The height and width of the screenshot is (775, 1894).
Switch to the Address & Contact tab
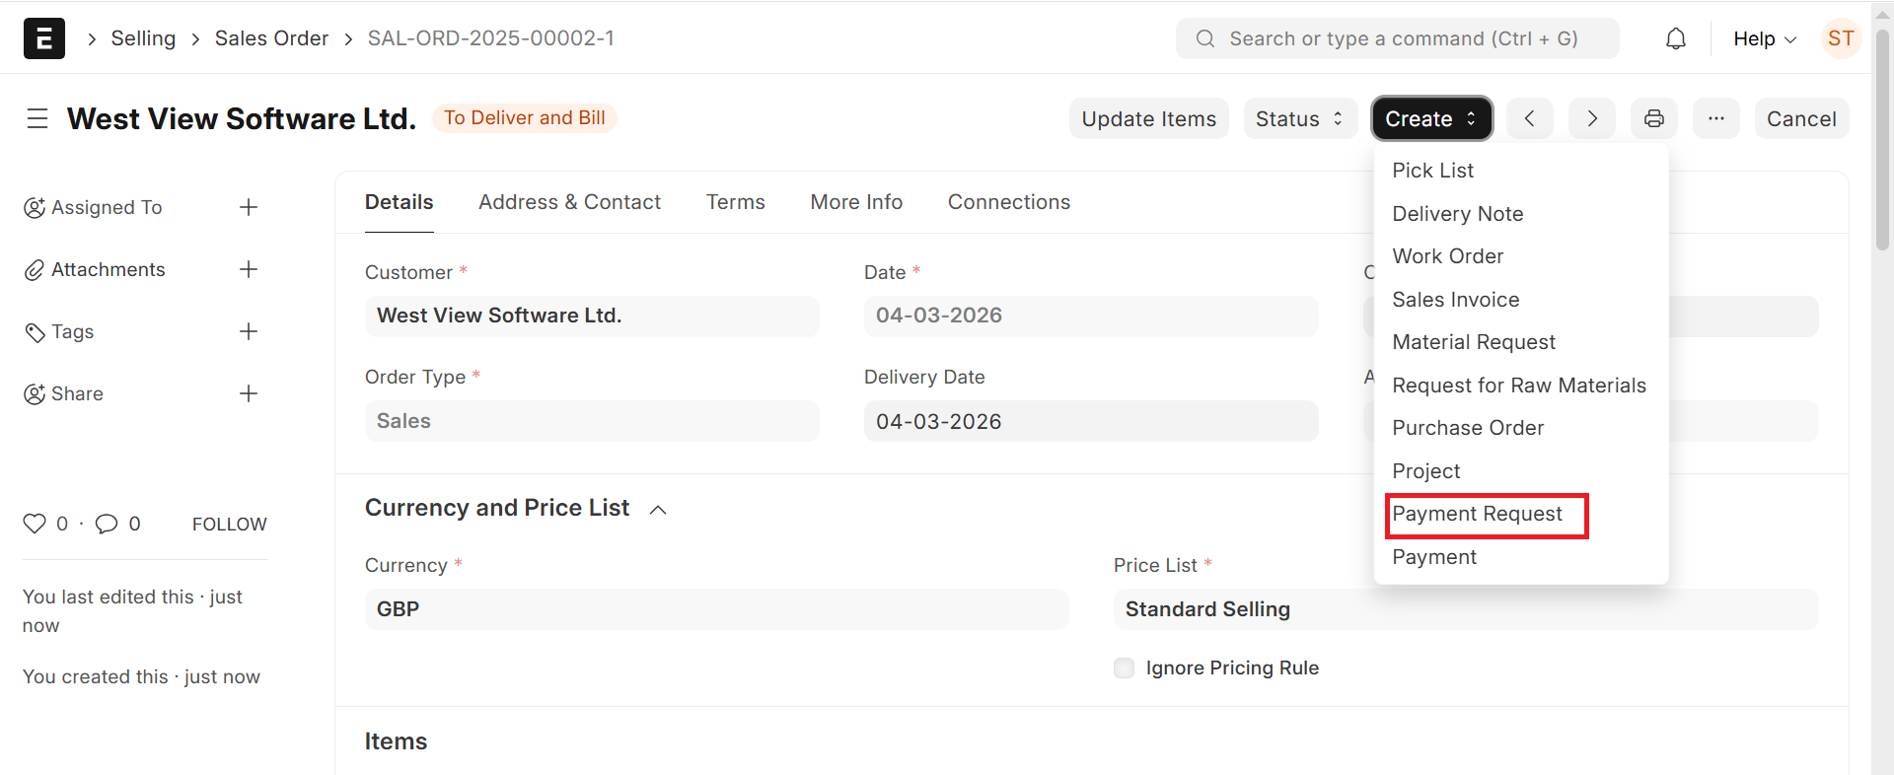[569, 202]
